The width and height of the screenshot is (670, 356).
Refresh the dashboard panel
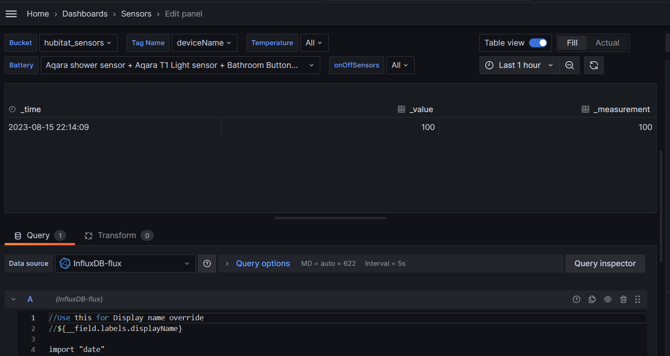point(594,65)
